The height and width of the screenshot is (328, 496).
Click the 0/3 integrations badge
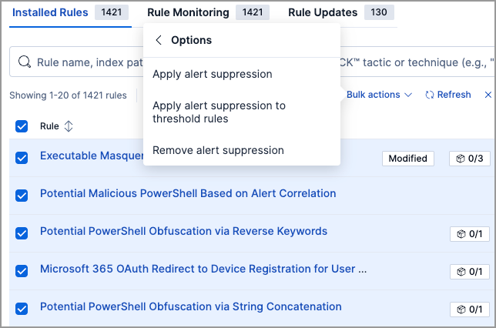[469, 159]
